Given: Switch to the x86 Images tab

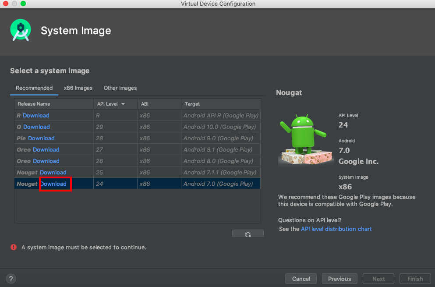Looking at the screenshot, I should (x=78, y=88).
